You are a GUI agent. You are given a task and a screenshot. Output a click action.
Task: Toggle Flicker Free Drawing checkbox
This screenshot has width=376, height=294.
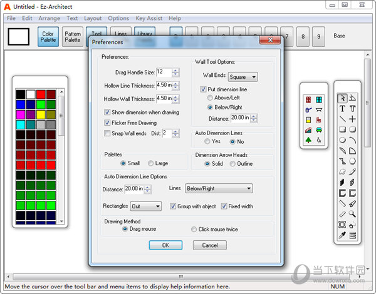pos(107,123)
